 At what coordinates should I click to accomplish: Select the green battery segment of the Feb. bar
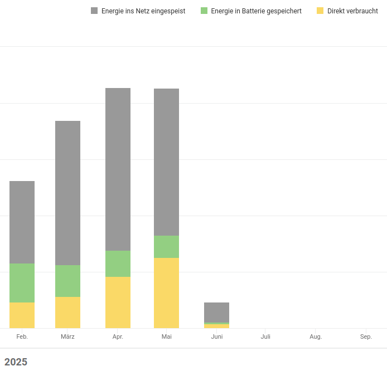tap(22, 283)
